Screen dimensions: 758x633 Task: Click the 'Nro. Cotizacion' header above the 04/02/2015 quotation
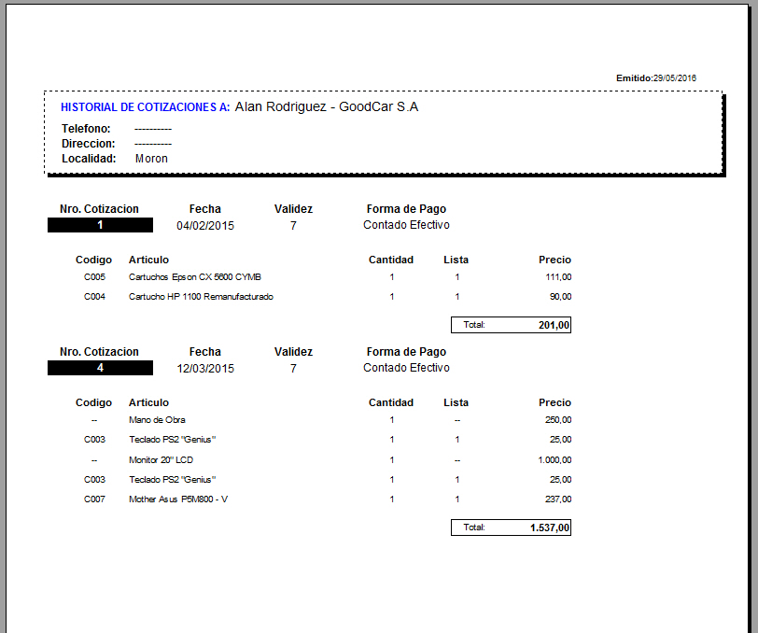point(99,209)
